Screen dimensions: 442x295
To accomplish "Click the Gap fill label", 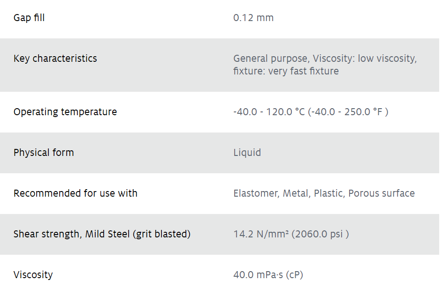I will coord(29,18).
